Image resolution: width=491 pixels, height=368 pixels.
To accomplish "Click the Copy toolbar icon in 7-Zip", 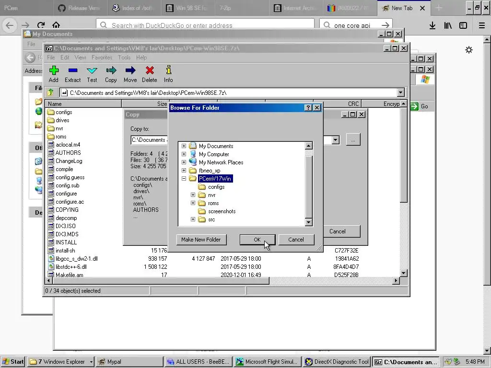I will pos(111,70).
